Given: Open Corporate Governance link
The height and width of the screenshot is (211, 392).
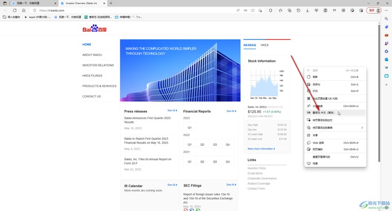Looking at the screenshot, I should pos(262,178).
